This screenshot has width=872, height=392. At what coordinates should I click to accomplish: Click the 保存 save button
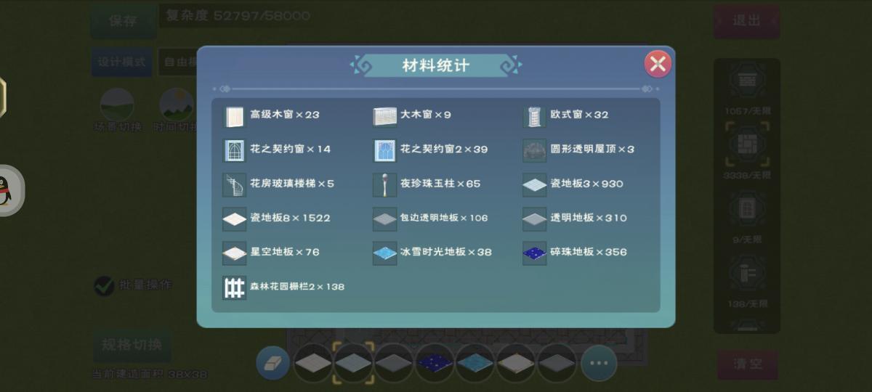(x=123, y=21)
